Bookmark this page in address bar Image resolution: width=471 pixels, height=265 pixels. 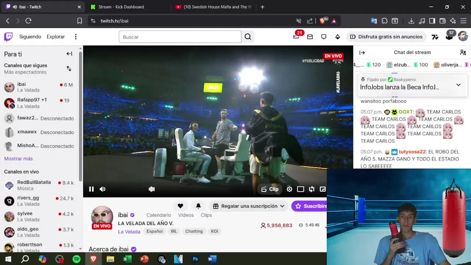point(79,21)
